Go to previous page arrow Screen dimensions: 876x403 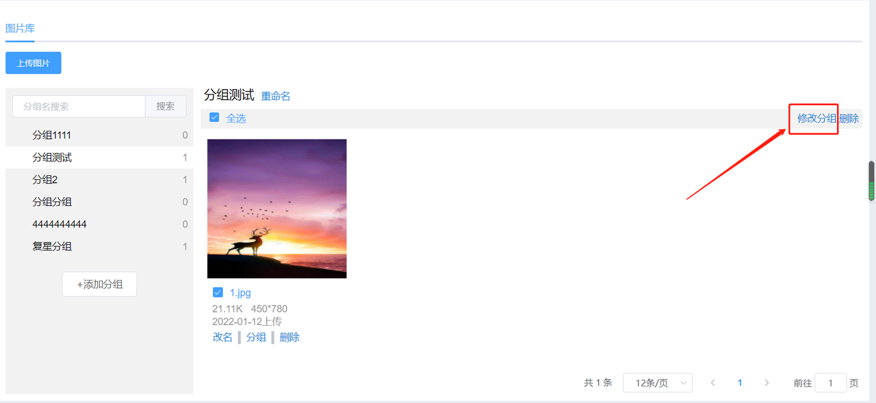(713, 383)
